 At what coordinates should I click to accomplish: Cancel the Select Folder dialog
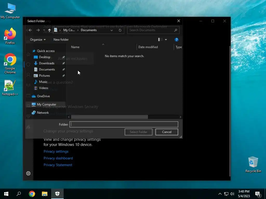point(167,132)
